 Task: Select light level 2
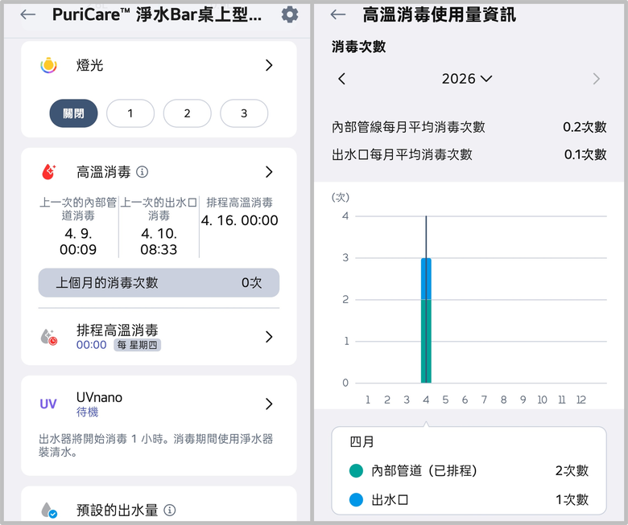[187, 113]
